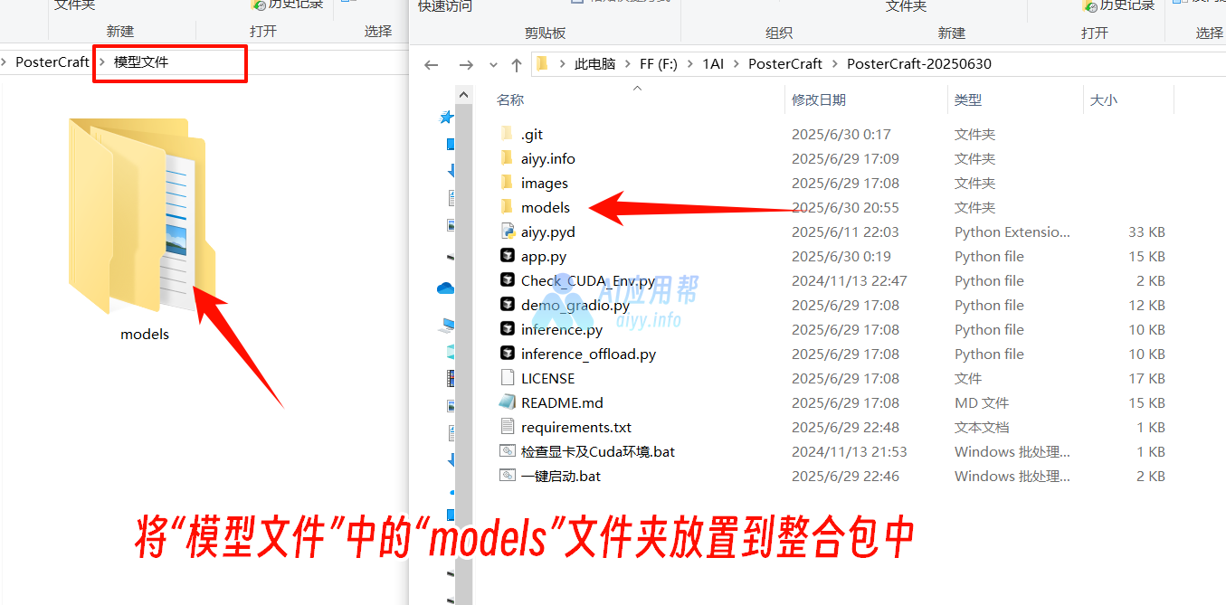The height and width of the screenshot is (605, 1226).
Task: Click the aiyy.pyd Python extension icon
Action: [x=507, y=232]
